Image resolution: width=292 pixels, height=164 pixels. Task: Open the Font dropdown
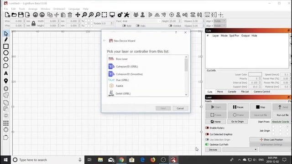click(x=141, y=21)
